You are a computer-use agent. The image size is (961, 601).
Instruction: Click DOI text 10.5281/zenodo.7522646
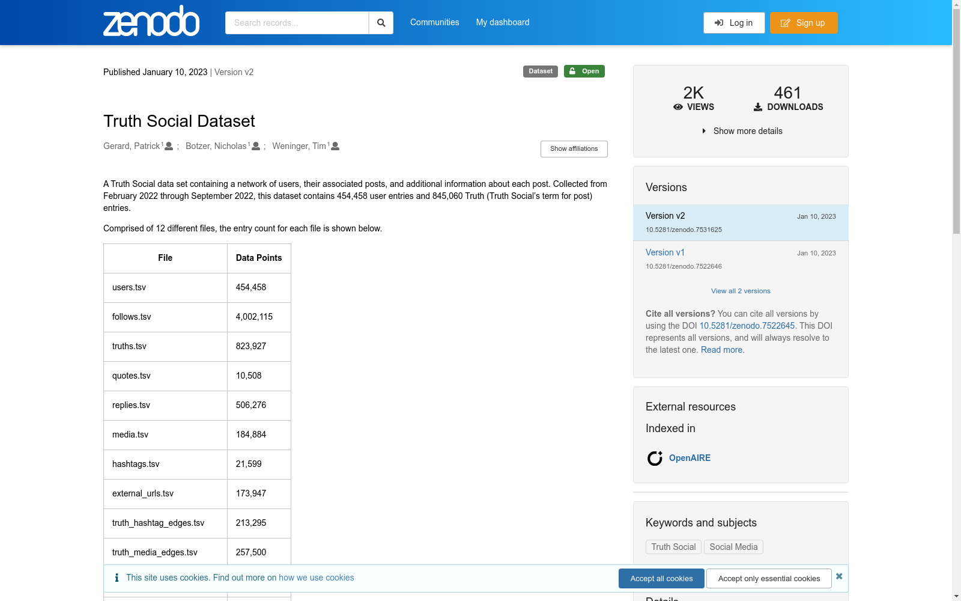[684, 266]
